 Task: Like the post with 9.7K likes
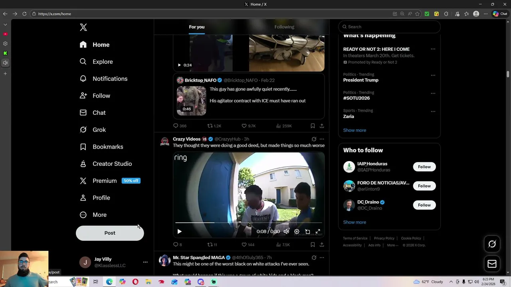(248, 126)
